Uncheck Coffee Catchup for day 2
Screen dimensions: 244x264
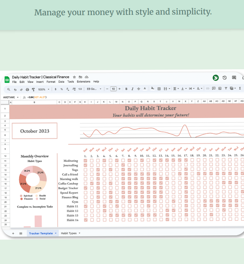92,183
